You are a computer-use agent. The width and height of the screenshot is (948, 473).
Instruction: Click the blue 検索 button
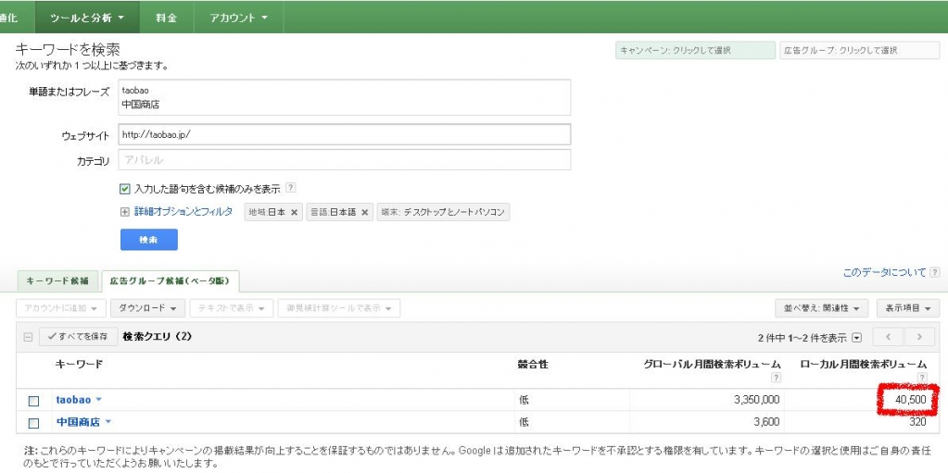coord(148,239)
